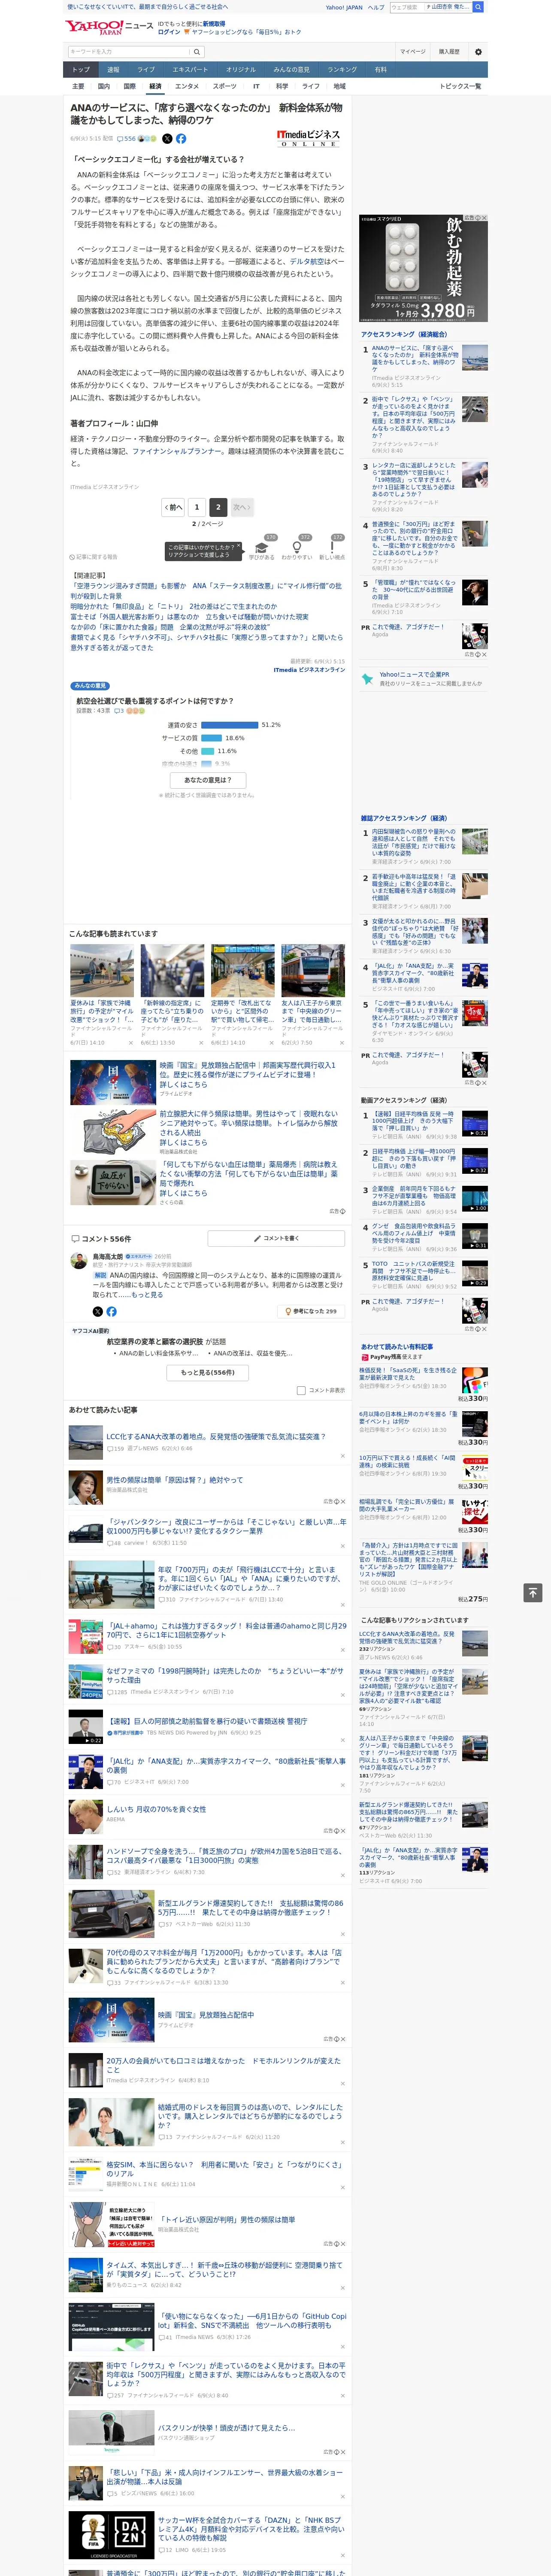Select the 主要 category

click(78, 87)
